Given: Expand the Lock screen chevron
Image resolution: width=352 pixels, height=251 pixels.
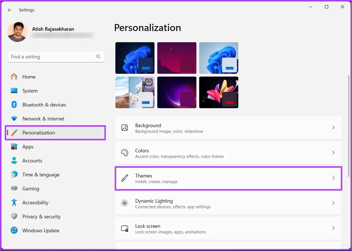Looking at the screenshot, I should [x=333, y=228].
